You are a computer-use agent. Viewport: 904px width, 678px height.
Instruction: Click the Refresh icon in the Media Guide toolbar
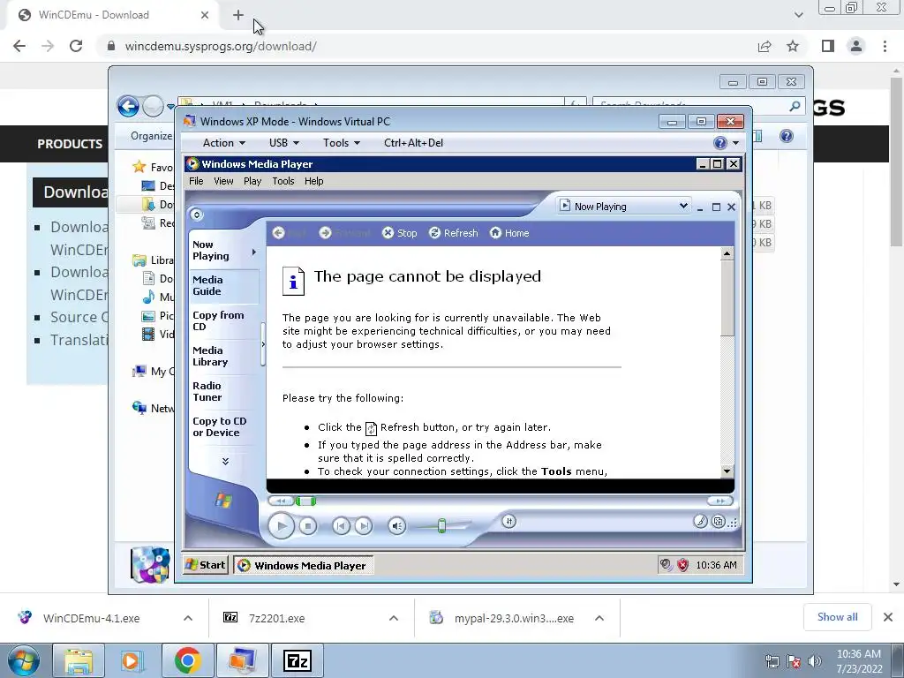(x=434, y=233)
